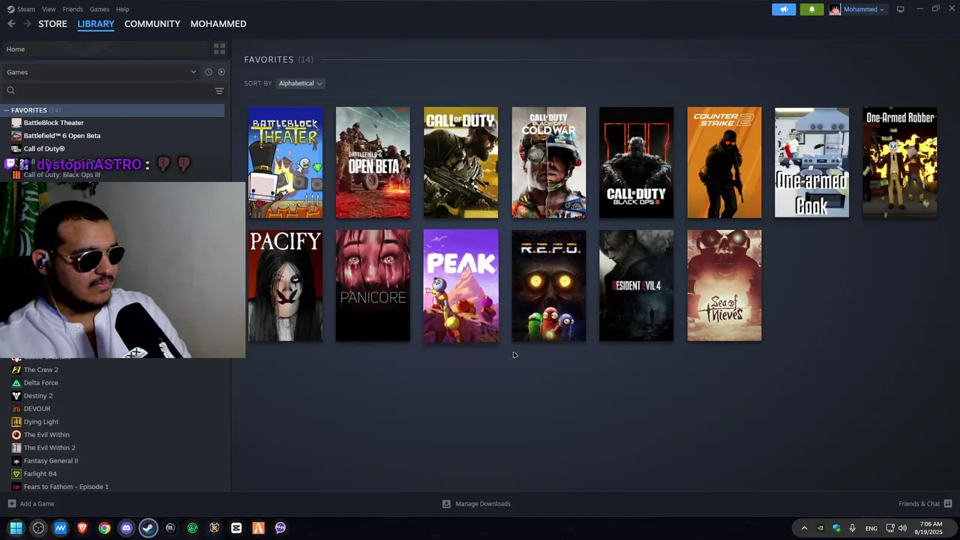Click Add a Game link
This screenshot has width=960, height=540.
[37, 504]
